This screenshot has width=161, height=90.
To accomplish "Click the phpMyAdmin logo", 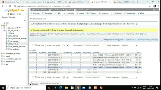I will [x=14, y=10].
